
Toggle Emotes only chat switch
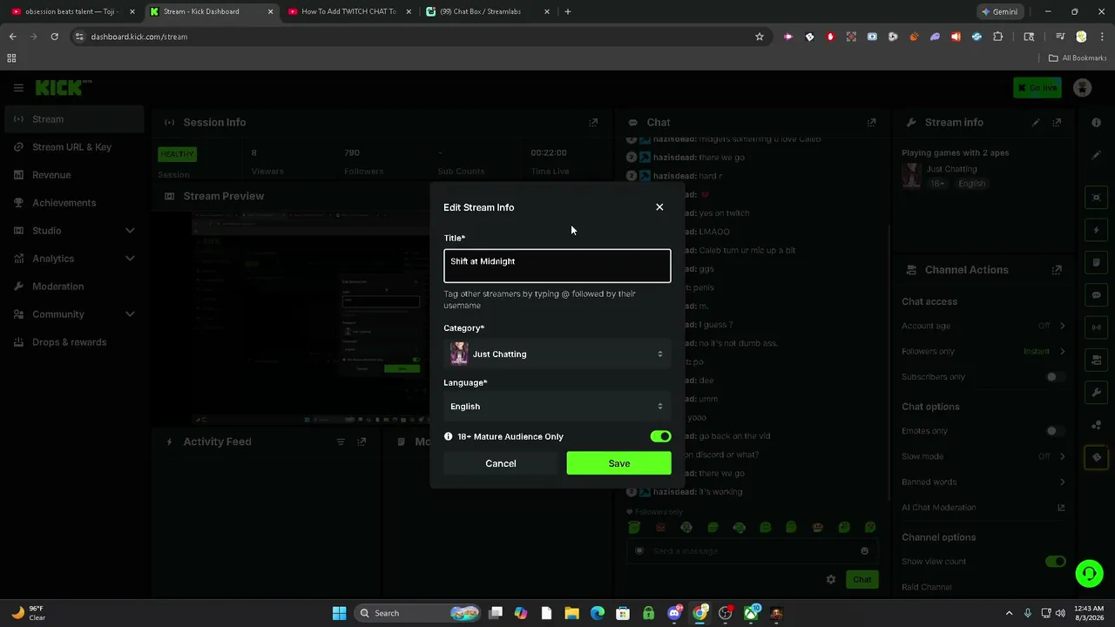(x=1055, y=431)
